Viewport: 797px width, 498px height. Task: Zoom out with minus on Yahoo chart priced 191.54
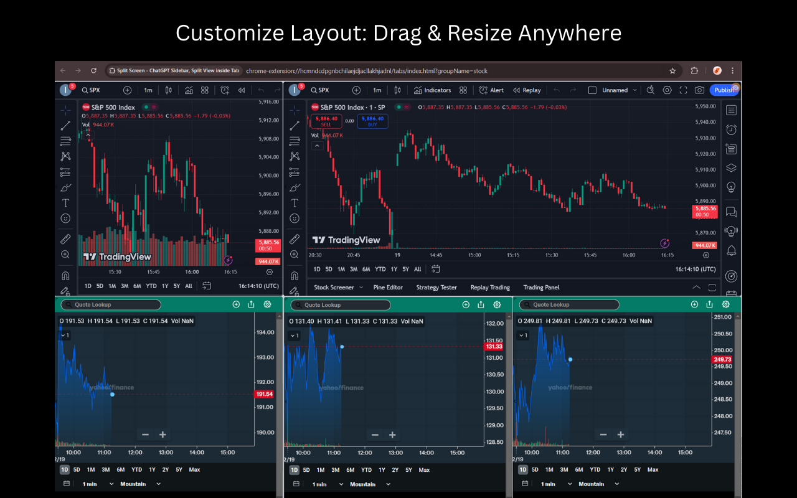pos(145,435)
